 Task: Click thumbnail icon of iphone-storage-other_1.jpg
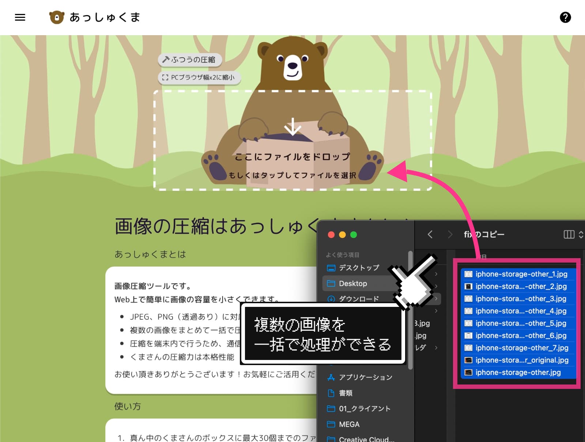click(468, 274)
